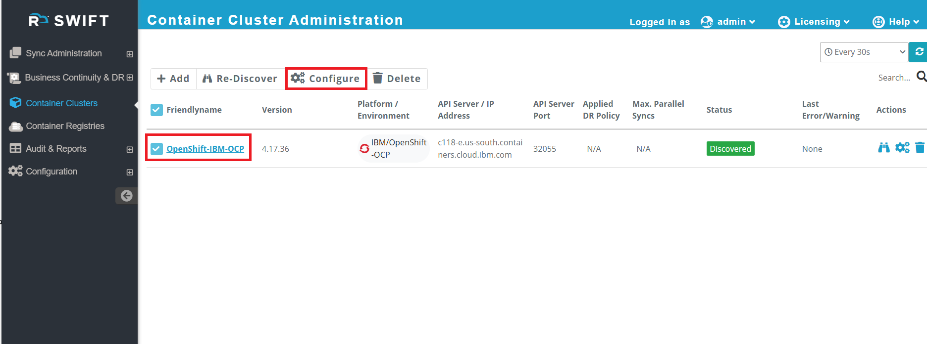This screenshot has width=927, height=344.
Task: Click the version cell 4.17.36
Action: 275,149
